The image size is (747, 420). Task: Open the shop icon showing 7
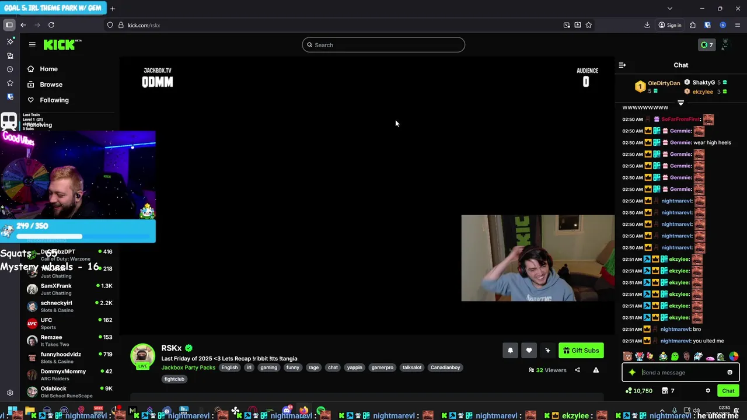668,391
